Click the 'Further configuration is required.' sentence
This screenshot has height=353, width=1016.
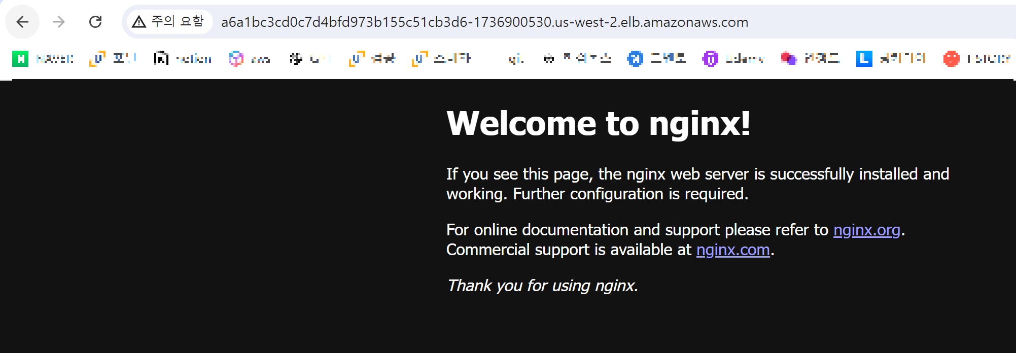click(630, 194)
